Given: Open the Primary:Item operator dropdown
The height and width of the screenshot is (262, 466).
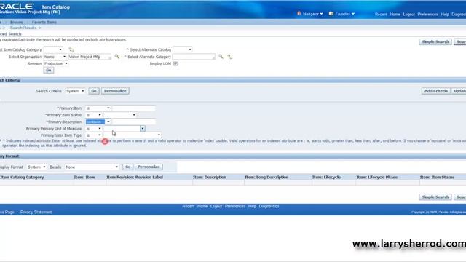Looking at the screenshot, I should point(98,108).
